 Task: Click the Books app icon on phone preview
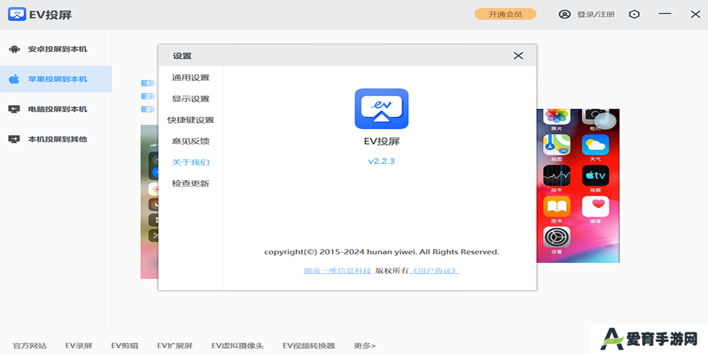556,206
